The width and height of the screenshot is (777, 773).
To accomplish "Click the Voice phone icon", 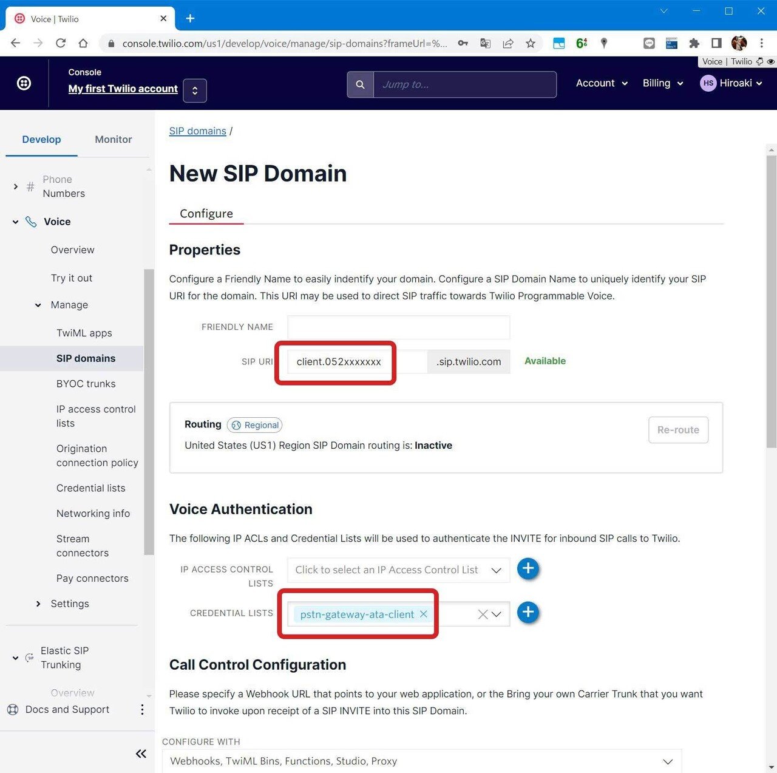I will (x=31, y=222).
